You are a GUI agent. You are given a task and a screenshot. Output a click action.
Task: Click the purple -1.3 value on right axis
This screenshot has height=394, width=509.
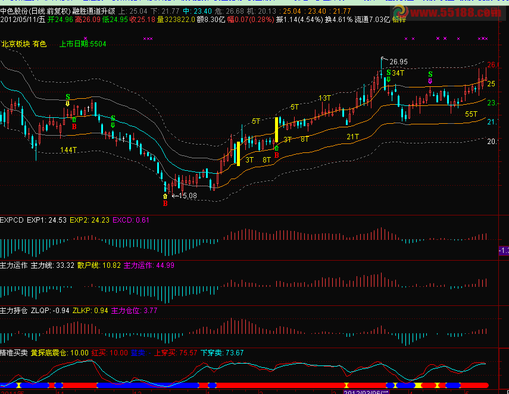coord(504,251)
